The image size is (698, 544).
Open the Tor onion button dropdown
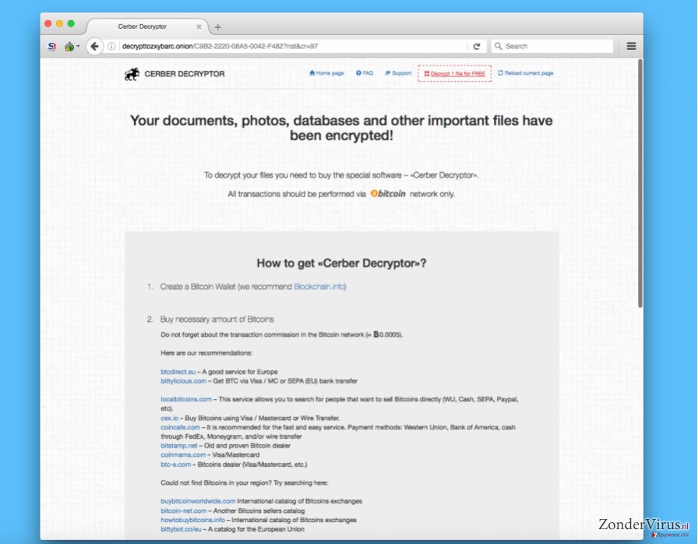72,46
